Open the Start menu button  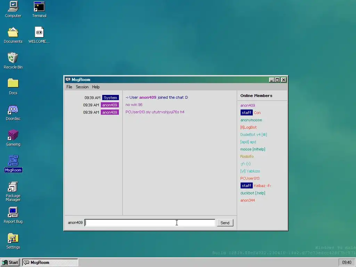[10, 262]
